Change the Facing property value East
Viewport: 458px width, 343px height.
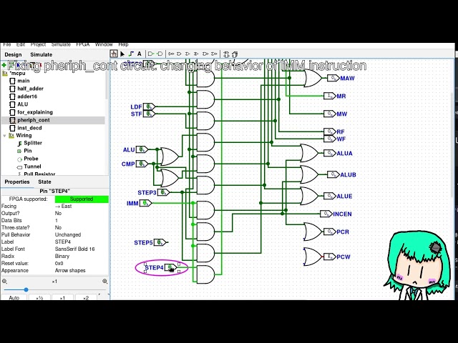pos(81,207)
